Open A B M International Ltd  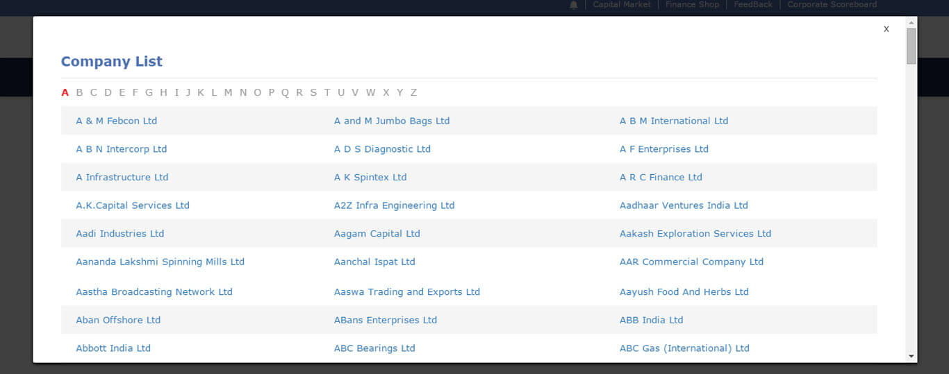pos(674,121)
